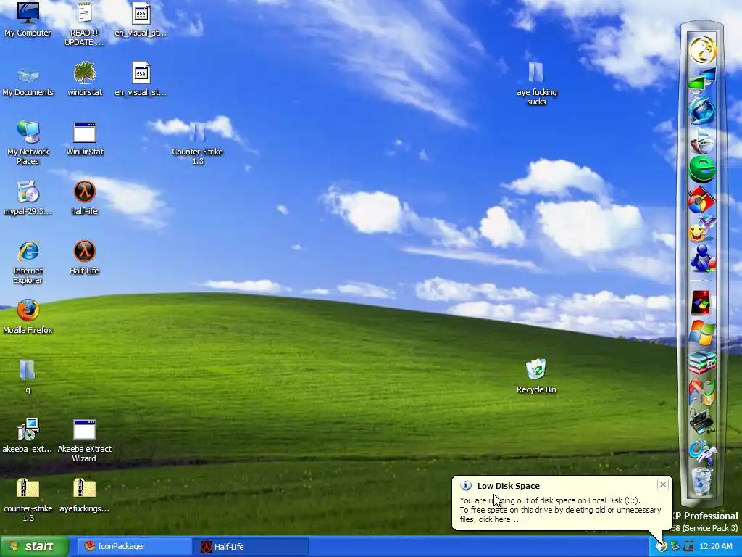Viewport: 742px width, 557px height.
Task: Click the stacked books archive dock icon
Action: (x=701, y=363)
